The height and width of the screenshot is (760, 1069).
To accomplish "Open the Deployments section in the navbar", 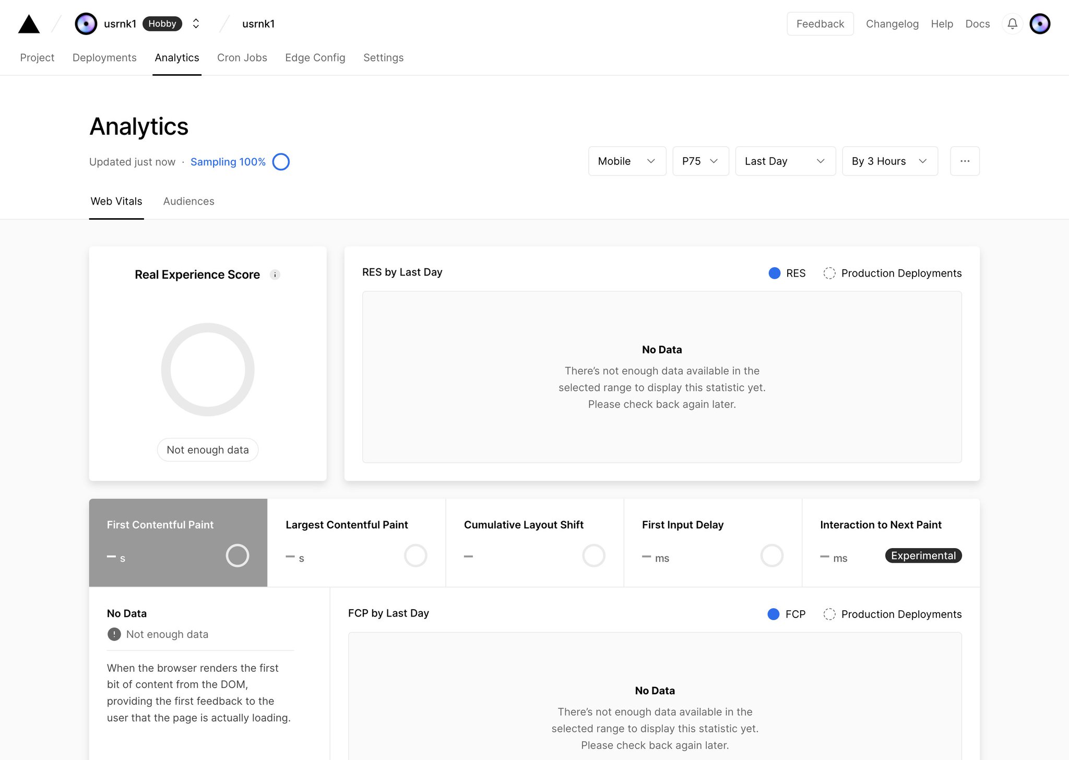I will [x=104, y=57].
